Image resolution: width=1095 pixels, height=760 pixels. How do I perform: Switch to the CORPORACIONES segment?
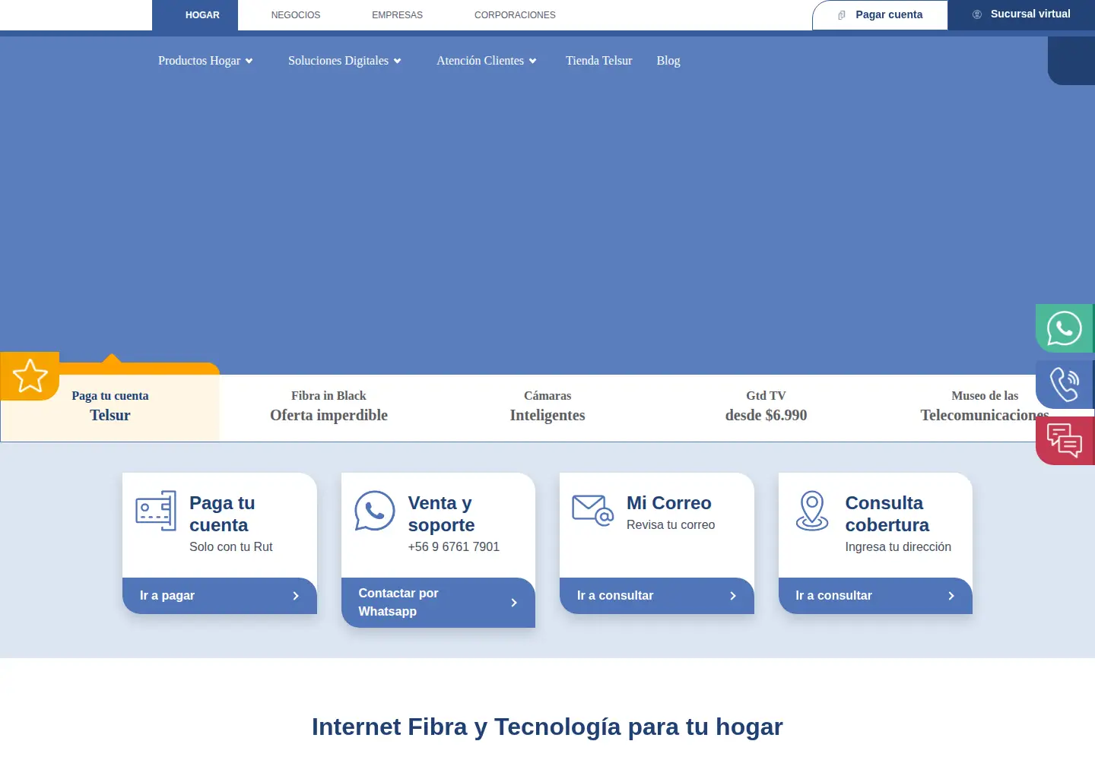pyautogui.click(x=515, y=15)
